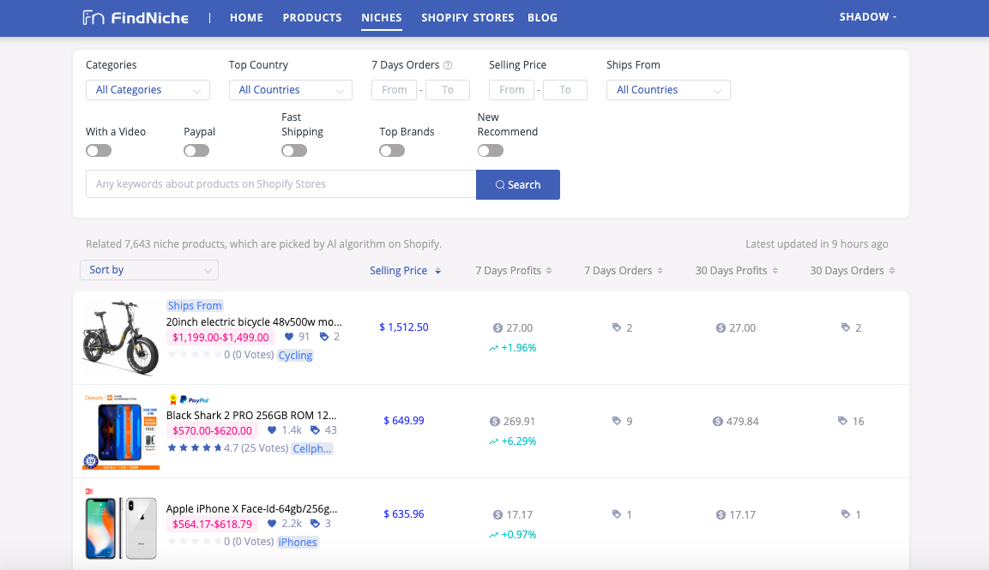
Task: Toggle the Fast Shipping filter
Action: [294, 151]
